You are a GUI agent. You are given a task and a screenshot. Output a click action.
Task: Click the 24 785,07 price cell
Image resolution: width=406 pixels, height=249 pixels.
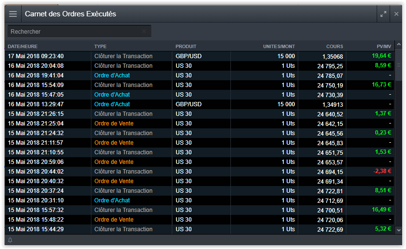330,76
